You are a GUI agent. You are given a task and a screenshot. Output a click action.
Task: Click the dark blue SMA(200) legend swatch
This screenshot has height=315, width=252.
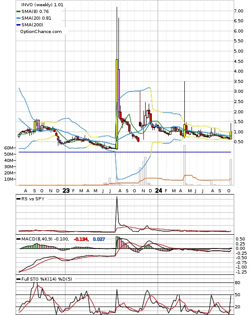coord(18,25)
